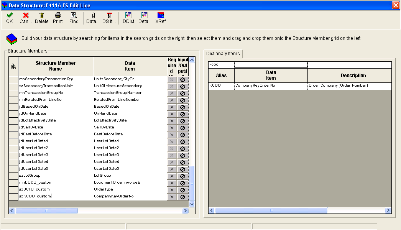Viewport: 401px width, 230px height.
Task: Select the KCOO alias cell
Action: coord(222,86)
